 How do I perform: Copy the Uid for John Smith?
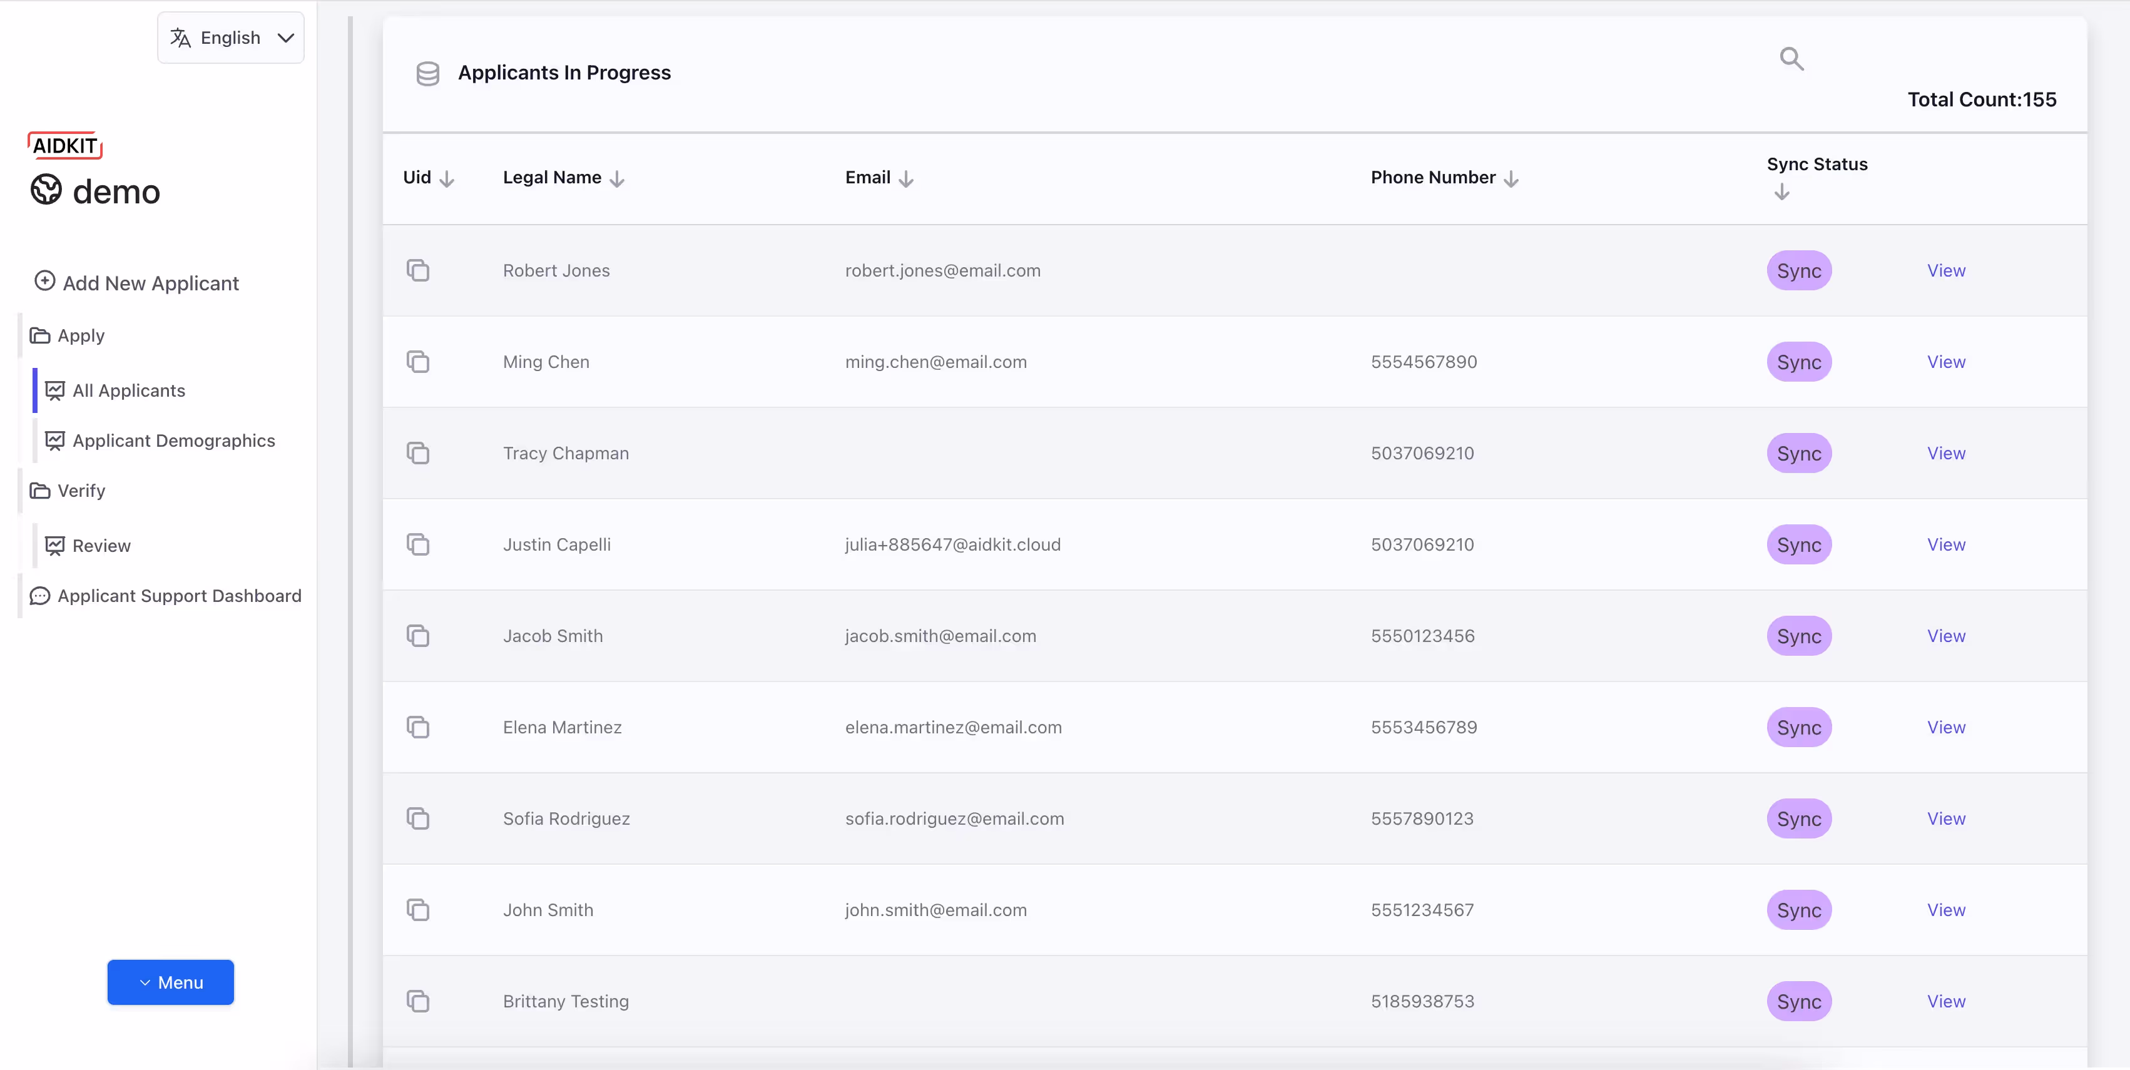click(417, 910)
